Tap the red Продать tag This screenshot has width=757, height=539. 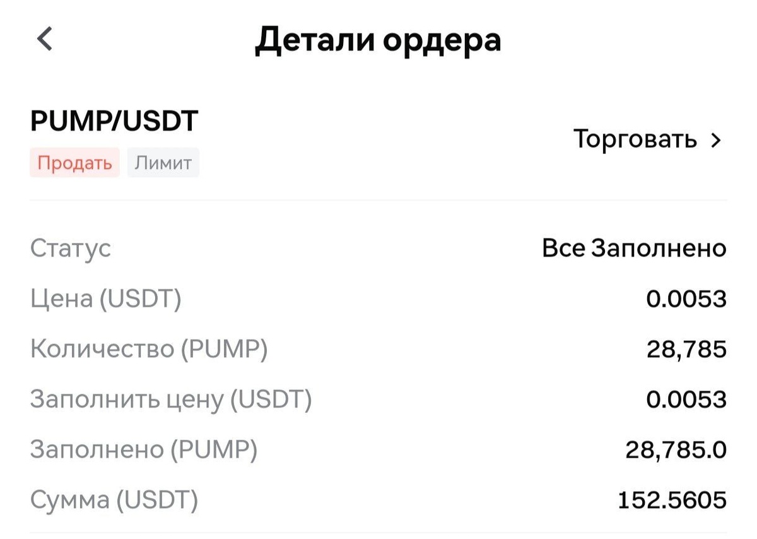click(x=74, y=163)
